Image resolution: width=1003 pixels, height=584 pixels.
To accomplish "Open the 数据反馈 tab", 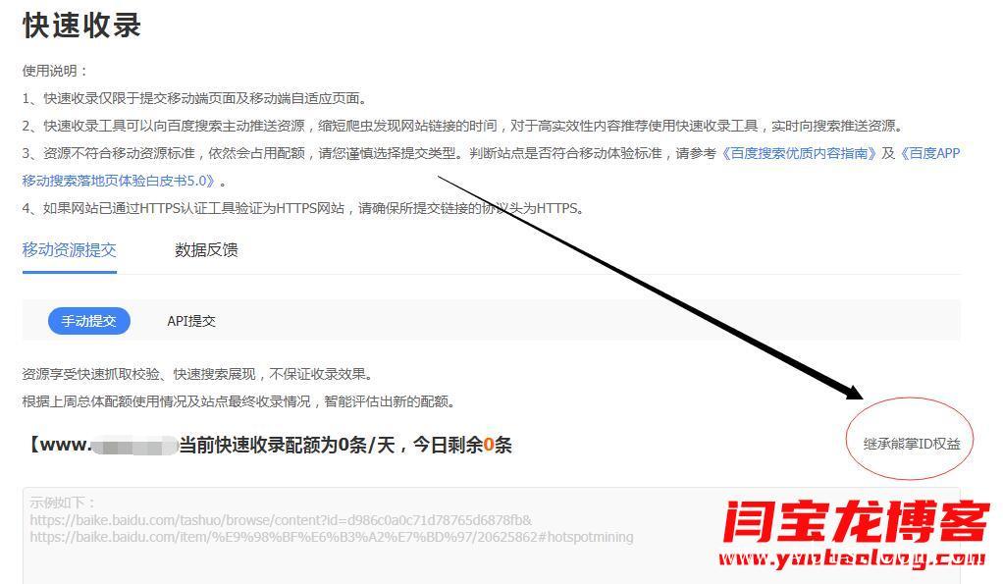I will click(x=206, y=250).
